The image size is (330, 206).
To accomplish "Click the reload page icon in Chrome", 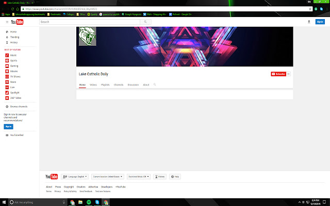I will (x=12, y=9).
